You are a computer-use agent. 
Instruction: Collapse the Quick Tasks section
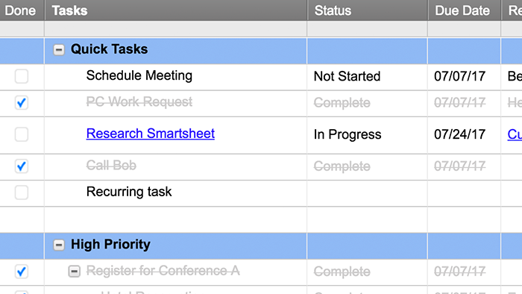[x=59, y=50]
